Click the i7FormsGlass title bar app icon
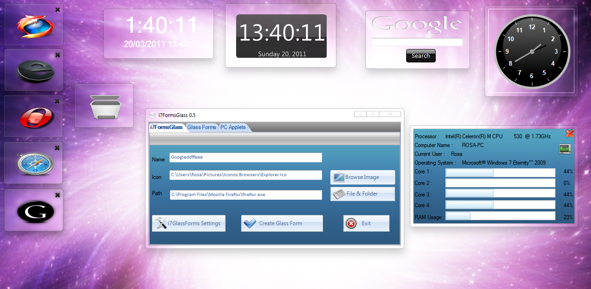 tap(152, 115)
